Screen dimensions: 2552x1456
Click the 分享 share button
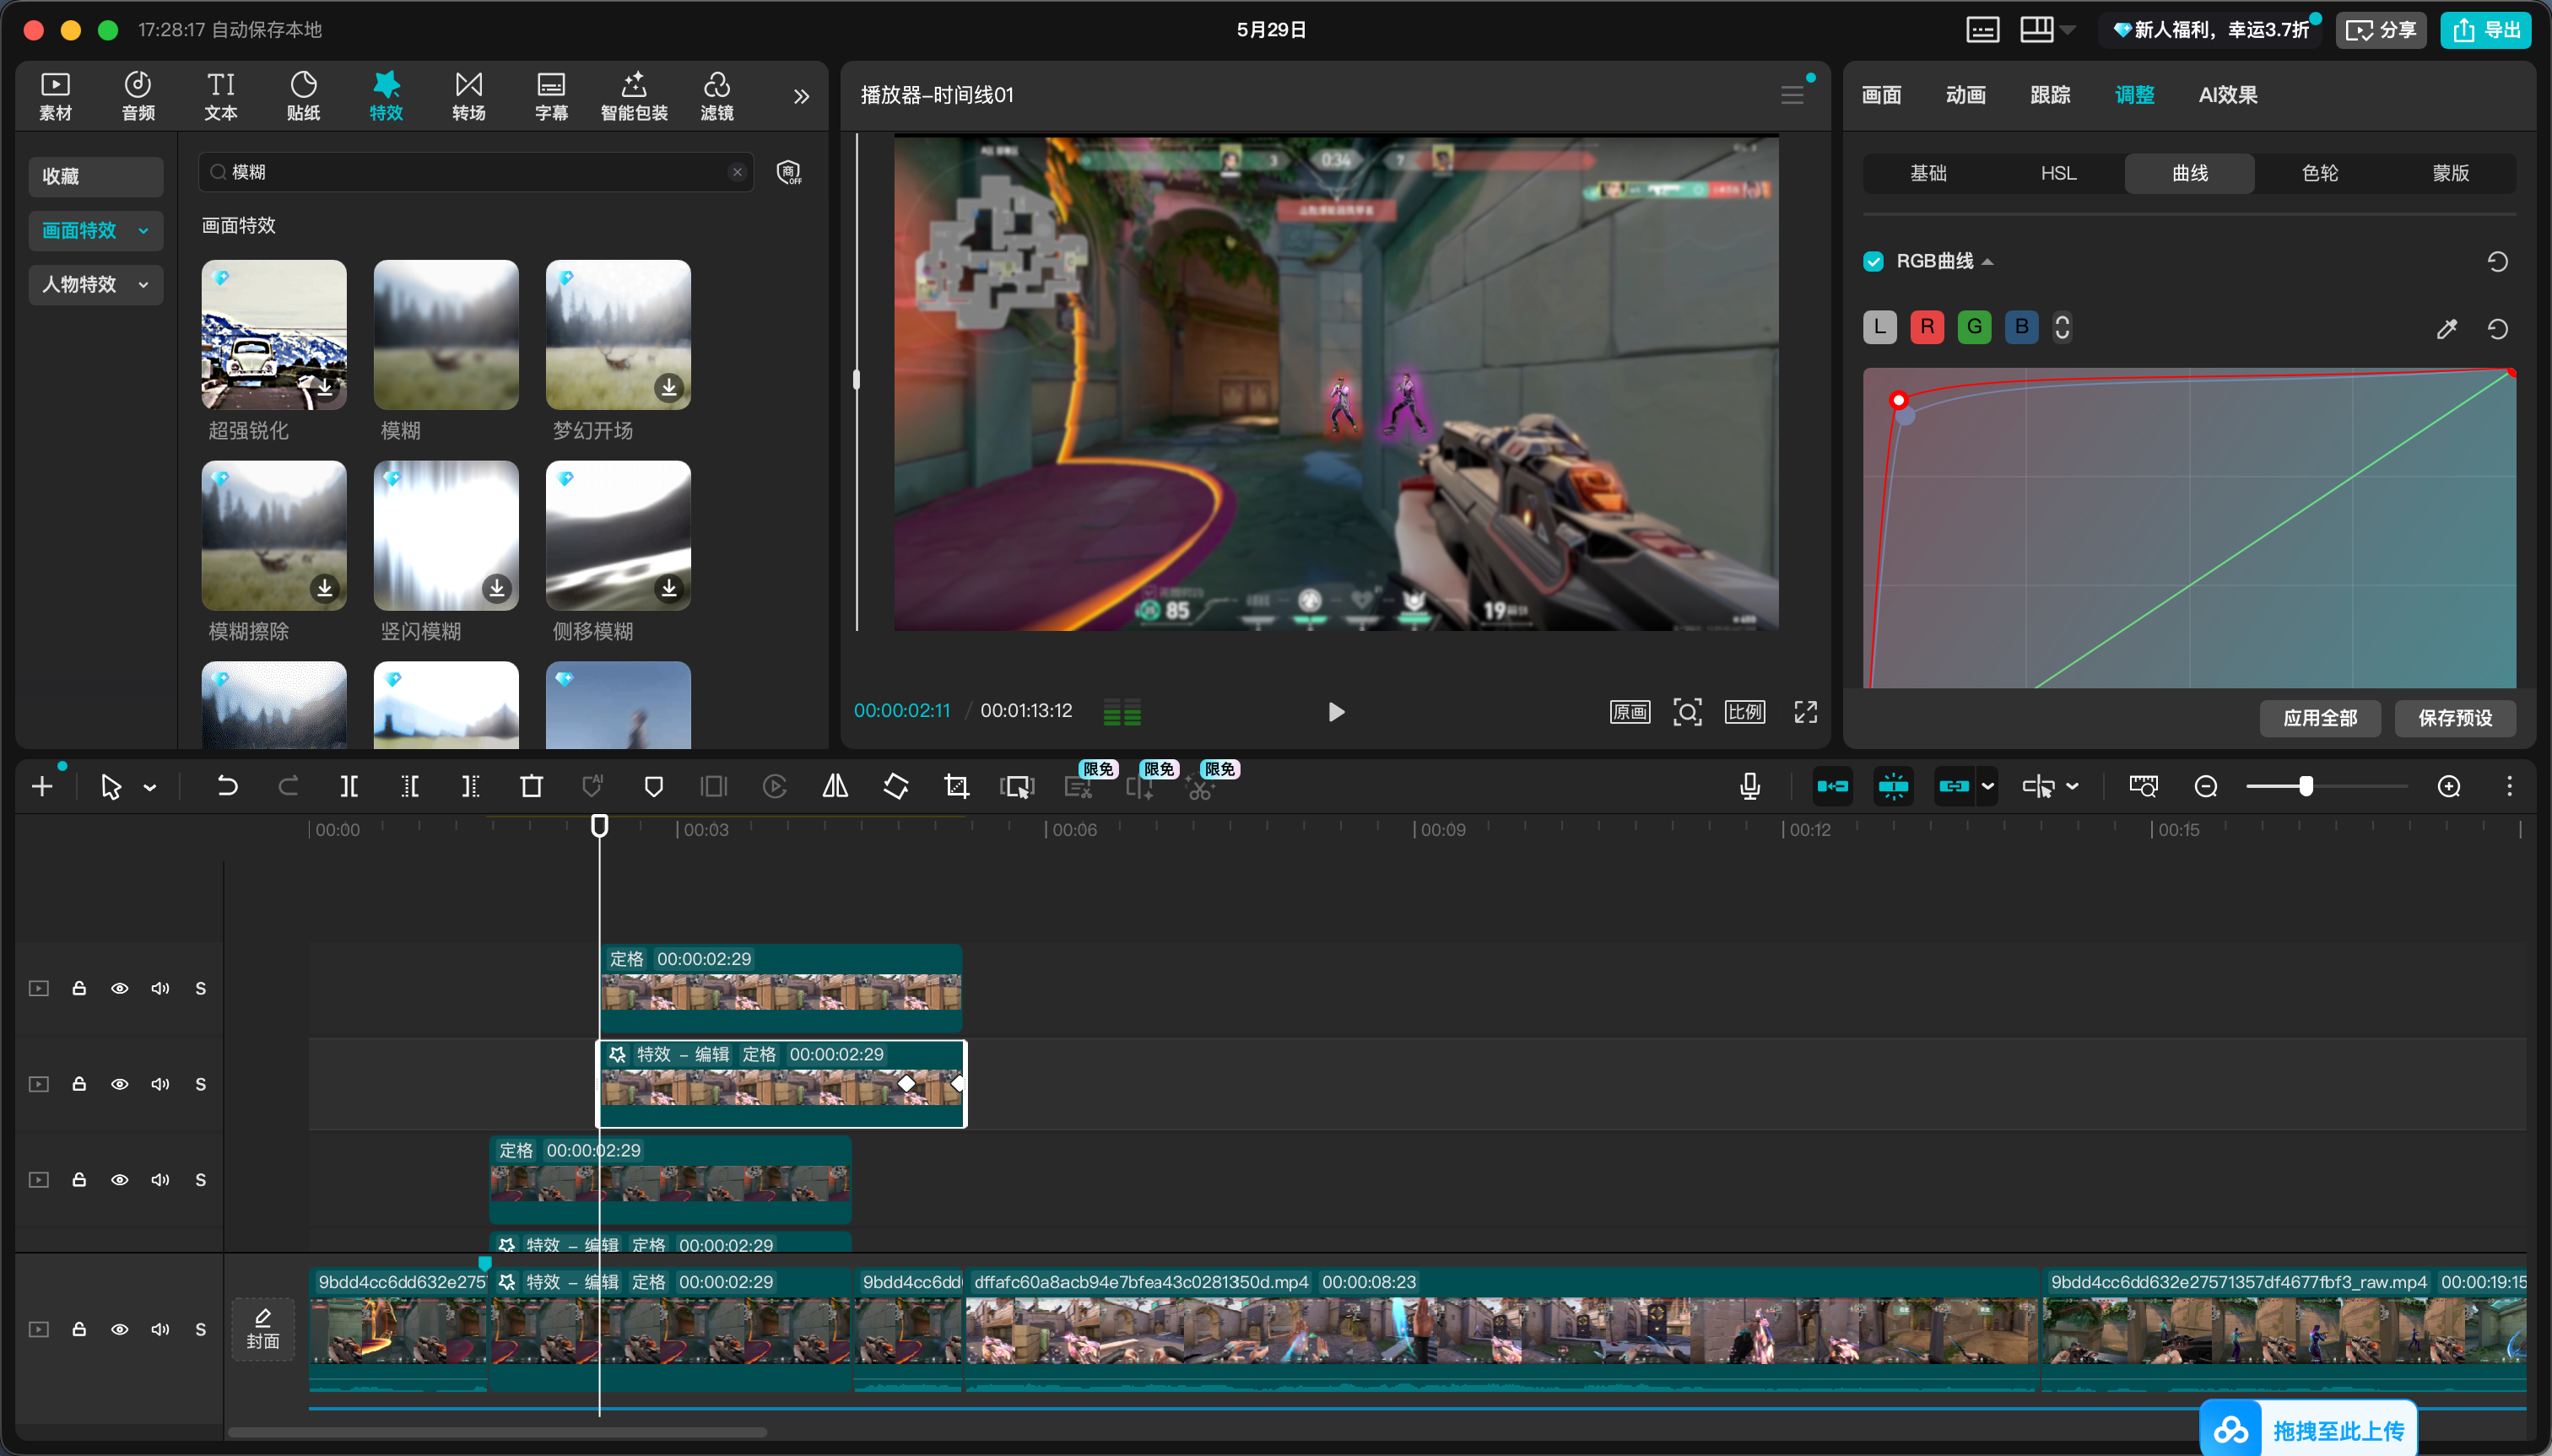pos(2381,30)
